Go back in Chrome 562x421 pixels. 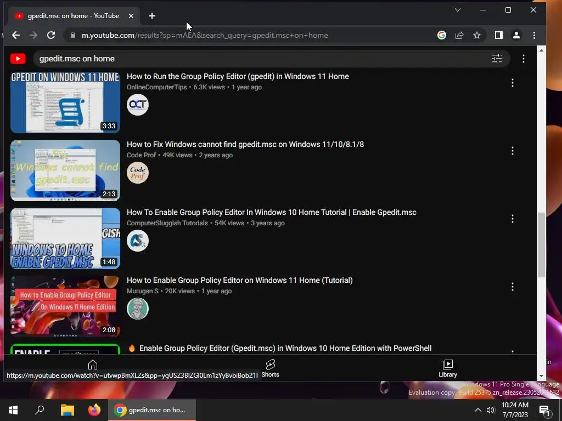pos(16,35)
